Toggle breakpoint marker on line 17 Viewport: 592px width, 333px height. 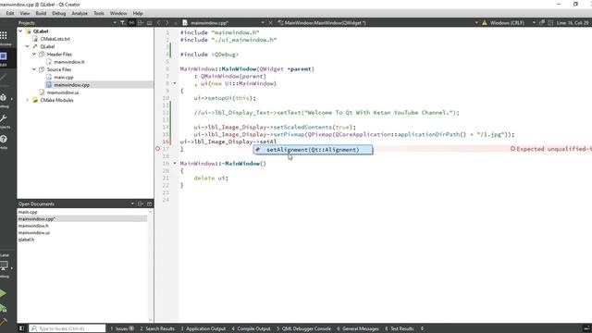click(x=158, y=149)
